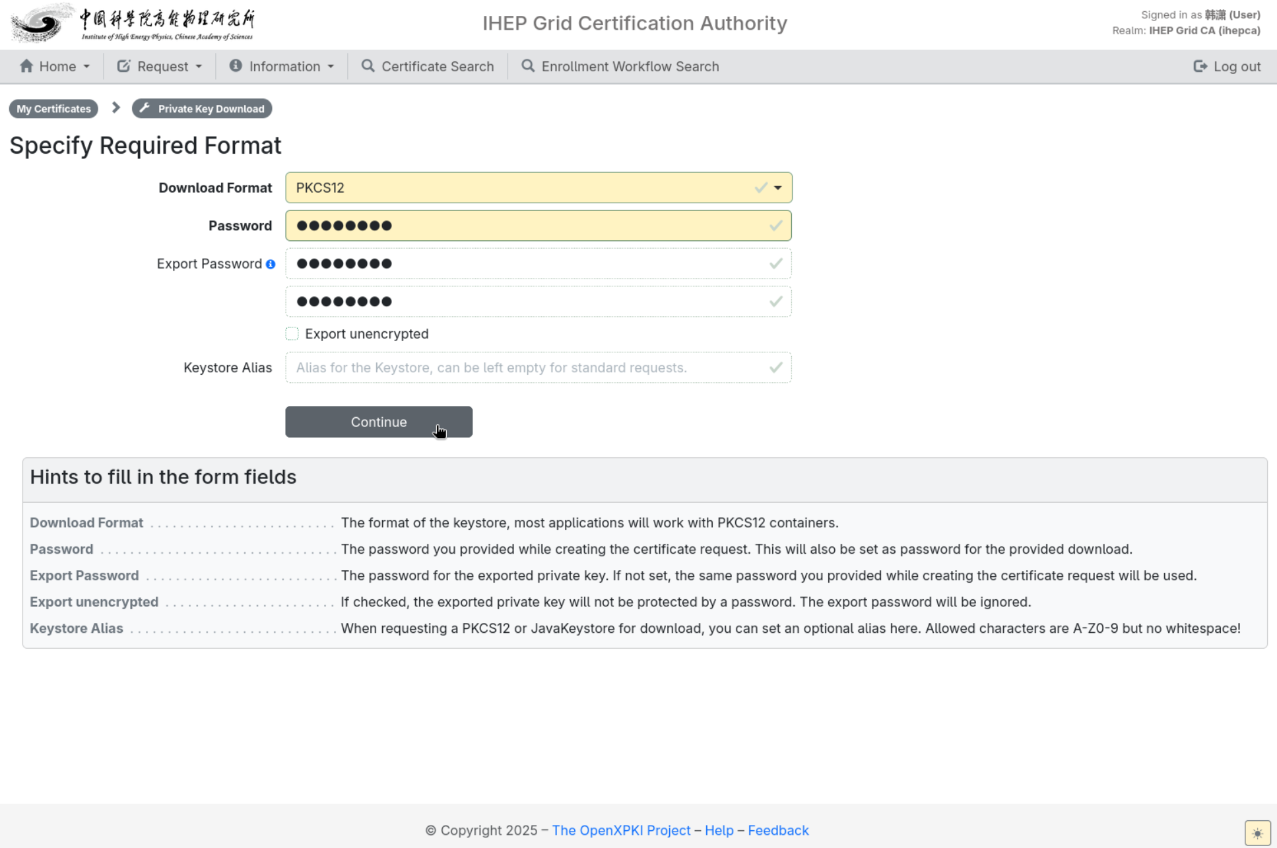This screenshot has width=1277, height=848.
Task: Click Log out in navbar
Action: click(x=1227, y=66)
